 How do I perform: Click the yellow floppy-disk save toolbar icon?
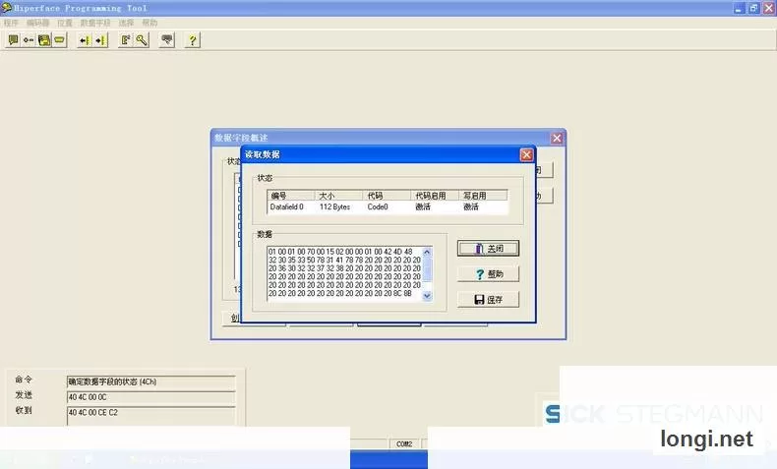(x=44, y=40)
